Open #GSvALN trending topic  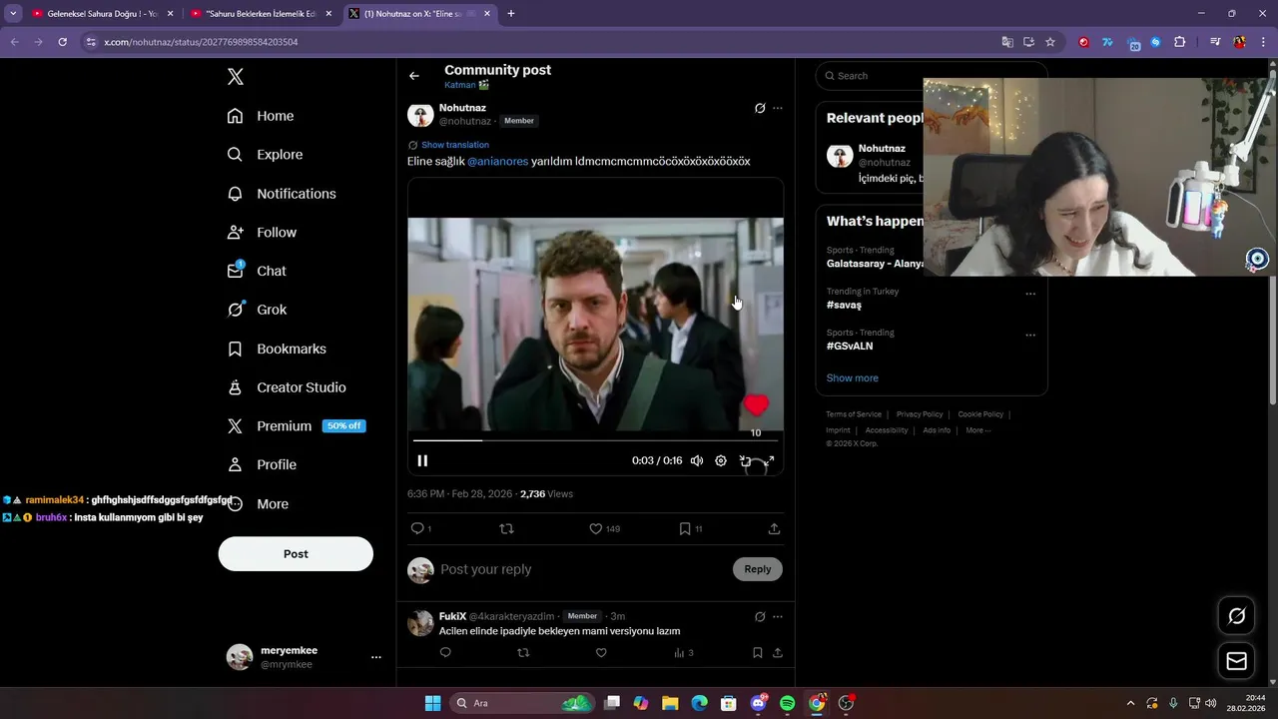point(850,346)
